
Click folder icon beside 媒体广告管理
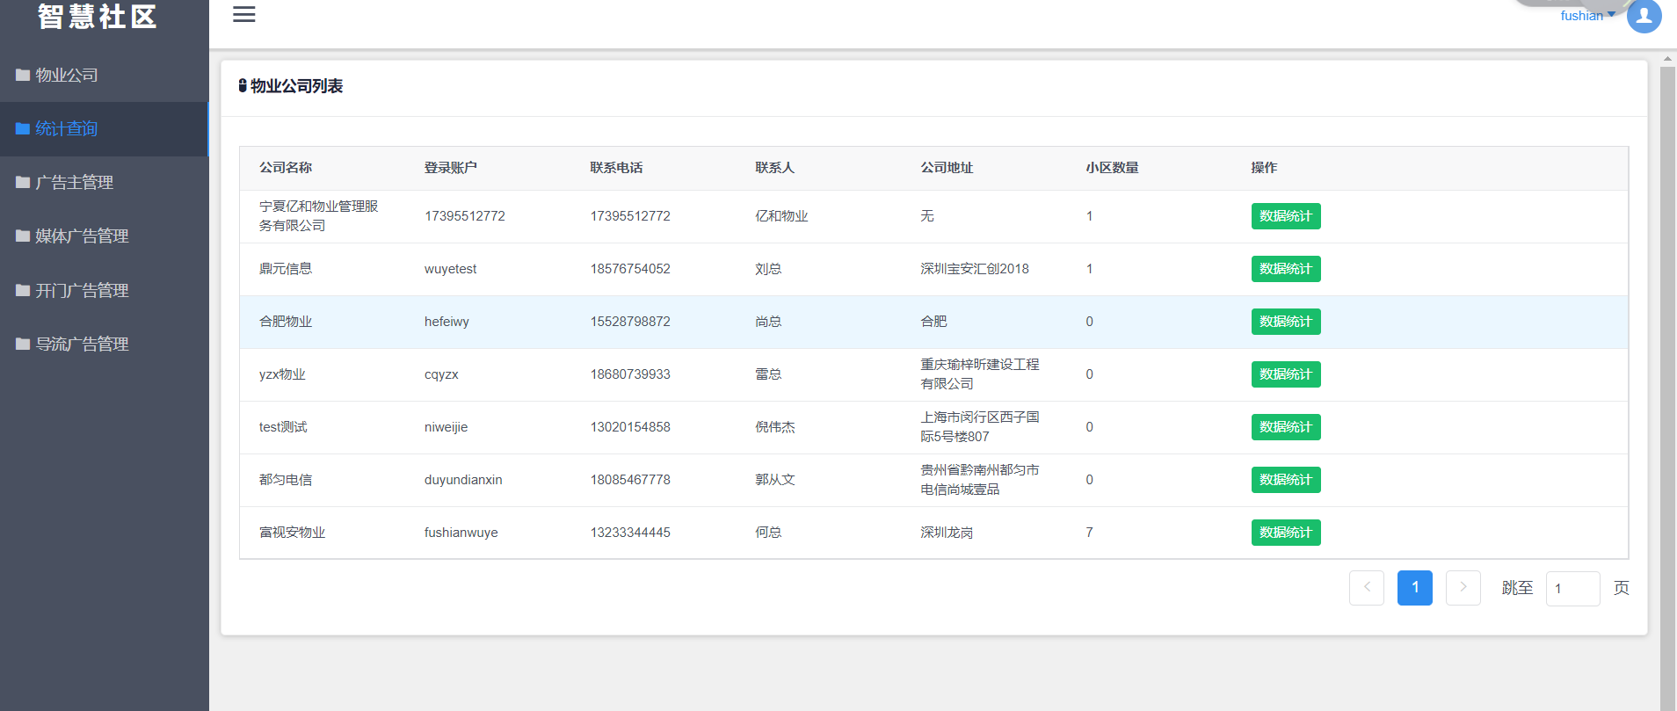pos(23,236)
